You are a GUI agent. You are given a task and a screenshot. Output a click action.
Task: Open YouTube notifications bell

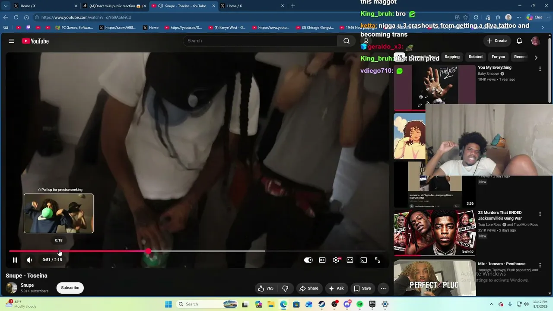click(519, 41)
